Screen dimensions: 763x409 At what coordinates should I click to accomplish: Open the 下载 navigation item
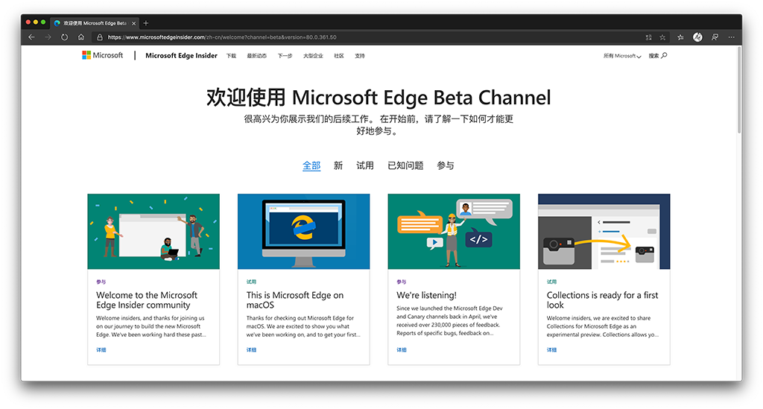click(x=231, y=56)
